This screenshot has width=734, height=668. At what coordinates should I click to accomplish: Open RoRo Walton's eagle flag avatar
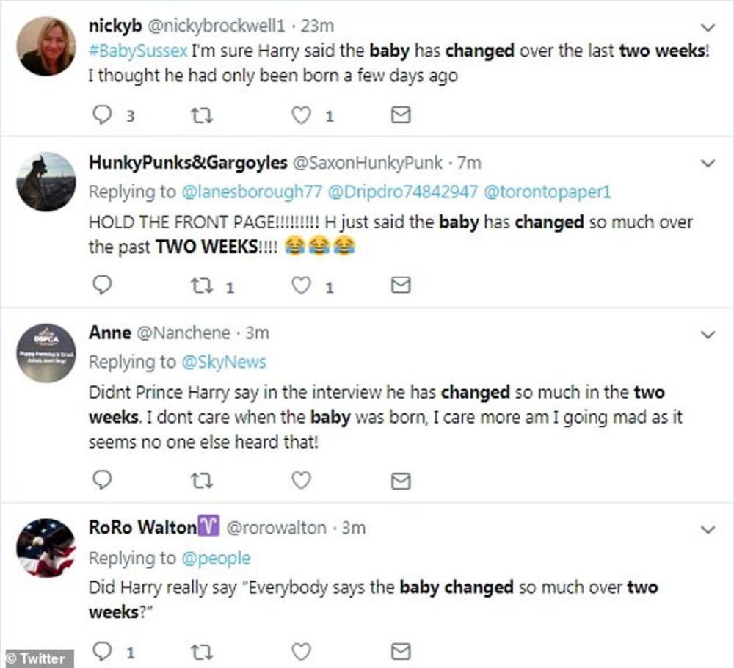click(46, 548)
